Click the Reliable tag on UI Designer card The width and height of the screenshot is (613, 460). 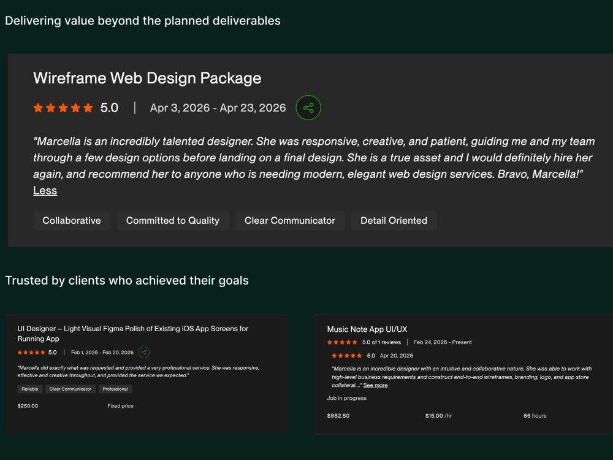pos(29,389)
